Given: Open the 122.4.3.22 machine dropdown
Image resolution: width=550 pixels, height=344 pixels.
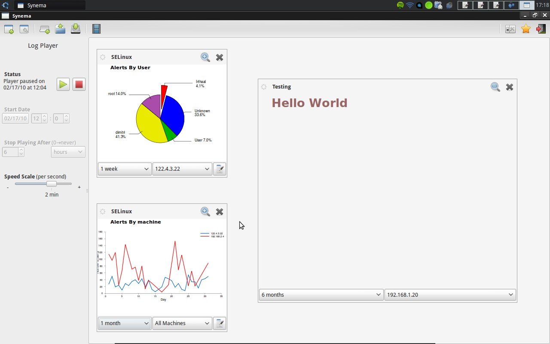Looking at the screenshot, I should click(182, 169).
